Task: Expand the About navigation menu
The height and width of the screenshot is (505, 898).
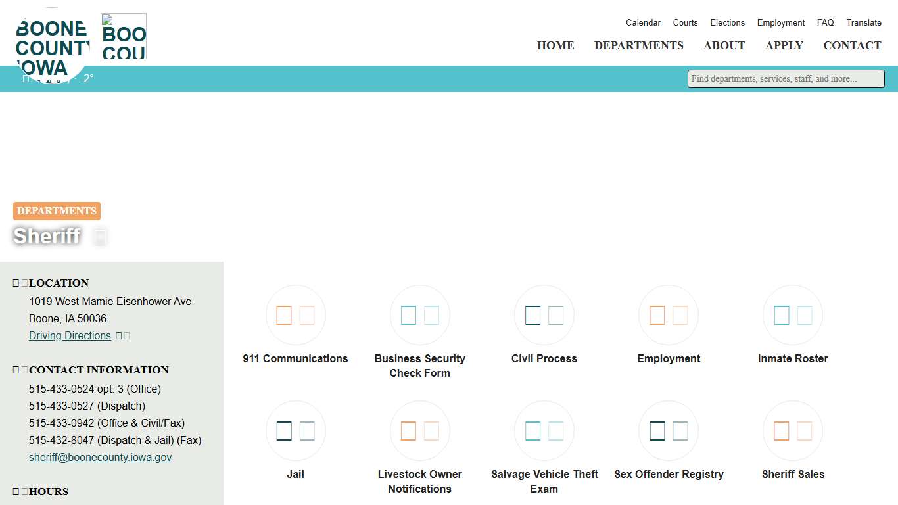Action: click(x=724, y=45)
